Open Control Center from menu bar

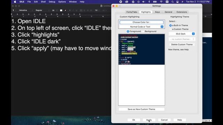click(x=178, y=2)
